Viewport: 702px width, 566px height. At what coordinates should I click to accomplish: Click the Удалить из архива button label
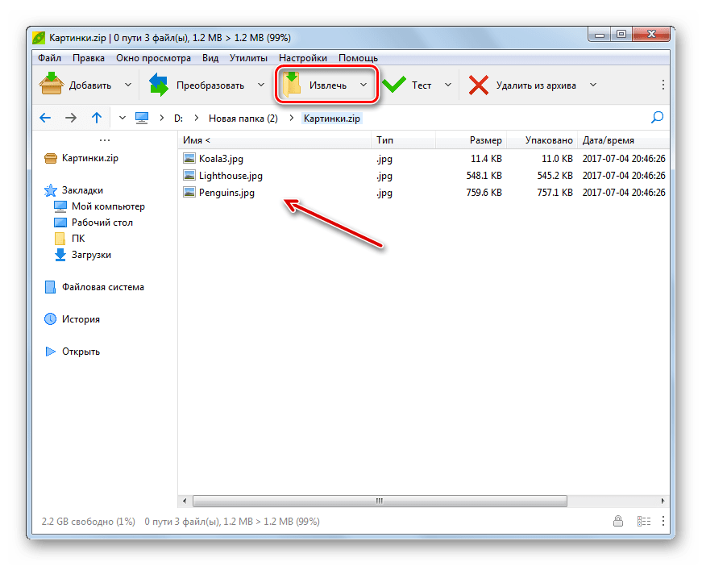536,85
